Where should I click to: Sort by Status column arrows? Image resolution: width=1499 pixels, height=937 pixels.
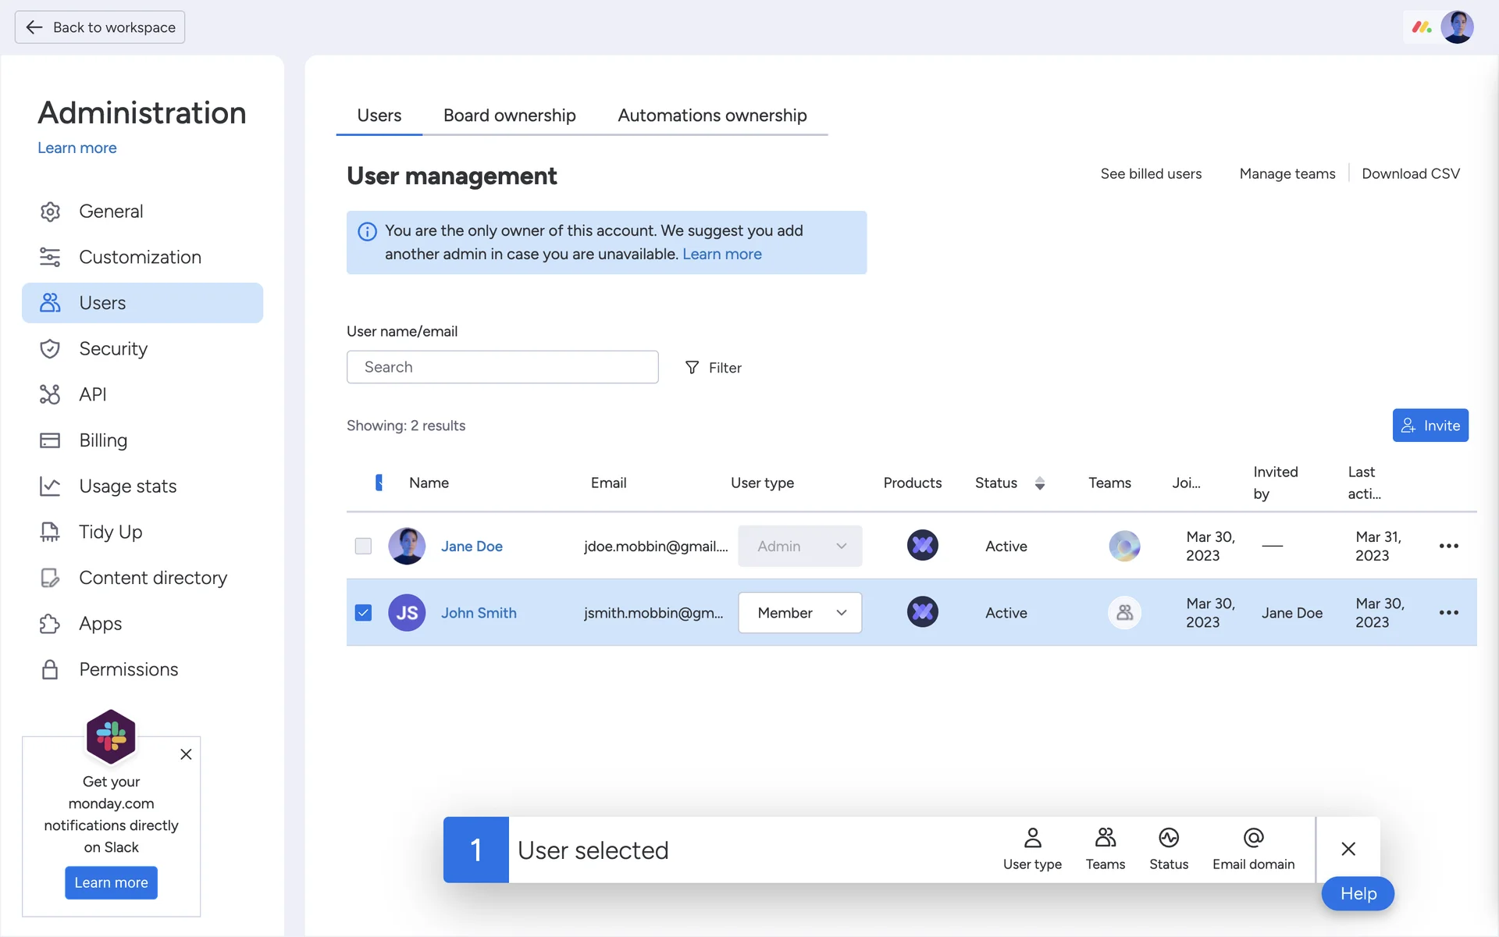click(x=1039, y=483)
